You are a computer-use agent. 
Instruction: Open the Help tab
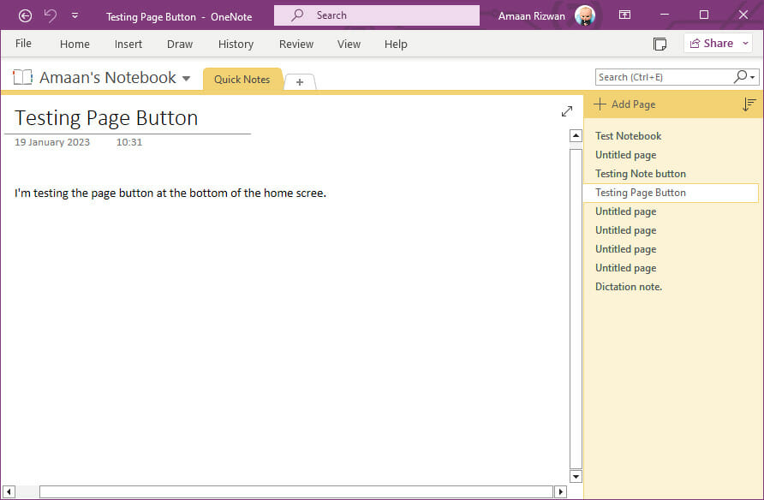(x=396, y=44)
